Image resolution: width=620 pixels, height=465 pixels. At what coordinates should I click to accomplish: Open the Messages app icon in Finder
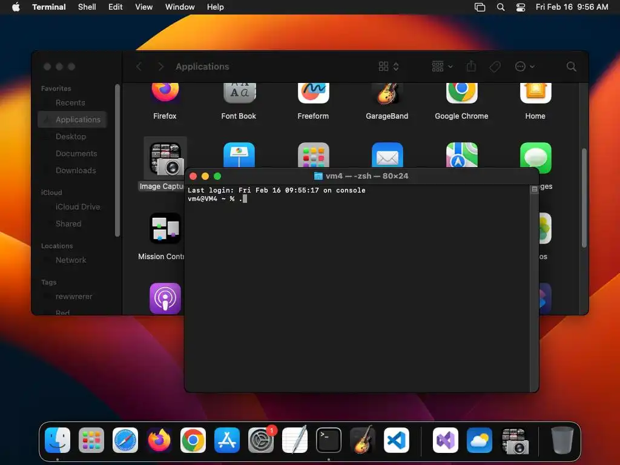coord(535,158)
